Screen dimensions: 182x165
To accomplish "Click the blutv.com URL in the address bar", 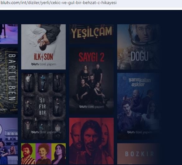I will coord(58,3).
